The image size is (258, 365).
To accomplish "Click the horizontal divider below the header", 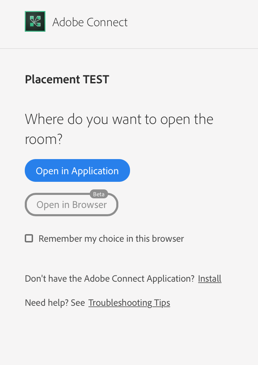I will click(x=129, y=49).
